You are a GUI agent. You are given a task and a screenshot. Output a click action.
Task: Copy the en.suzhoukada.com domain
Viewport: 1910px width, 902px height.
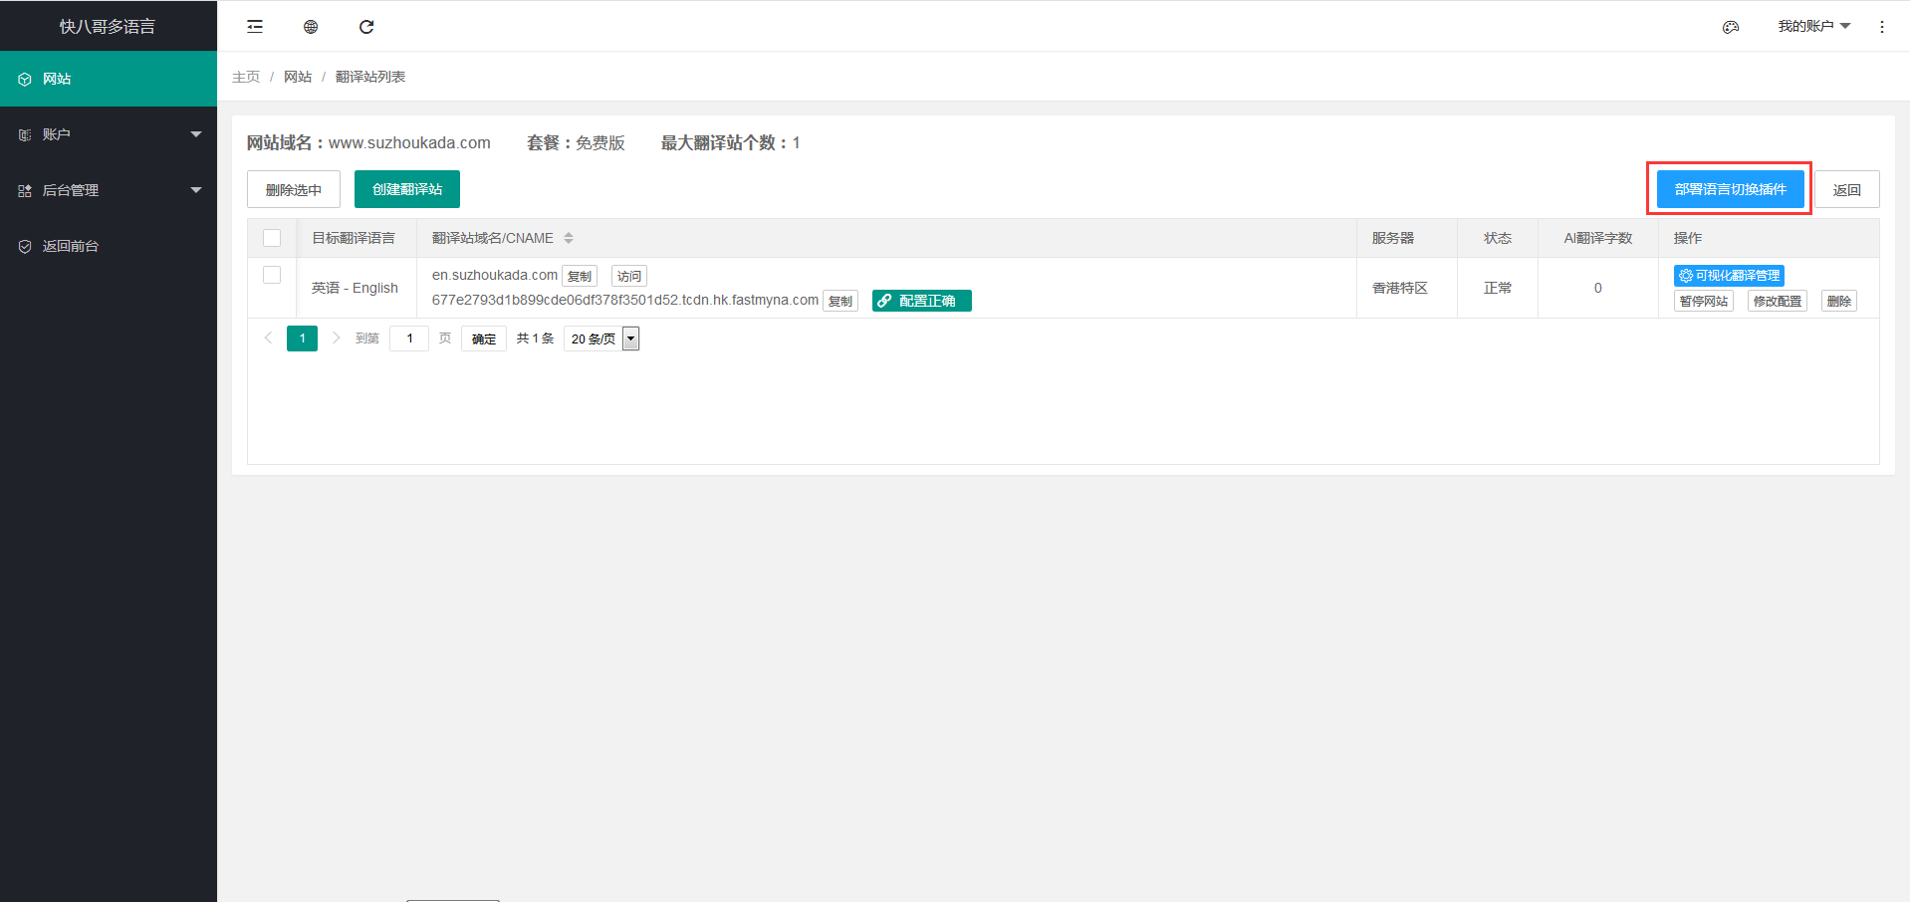[580, 276]
